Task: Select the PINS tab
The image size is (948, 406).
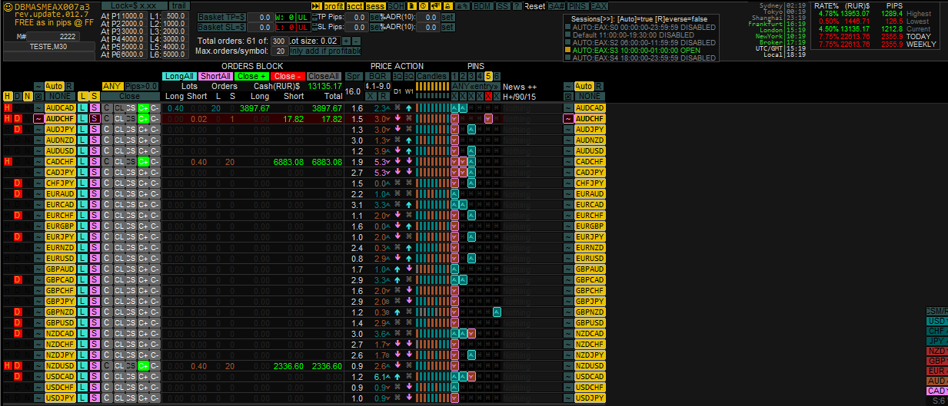Action: (x=577, y=6)
